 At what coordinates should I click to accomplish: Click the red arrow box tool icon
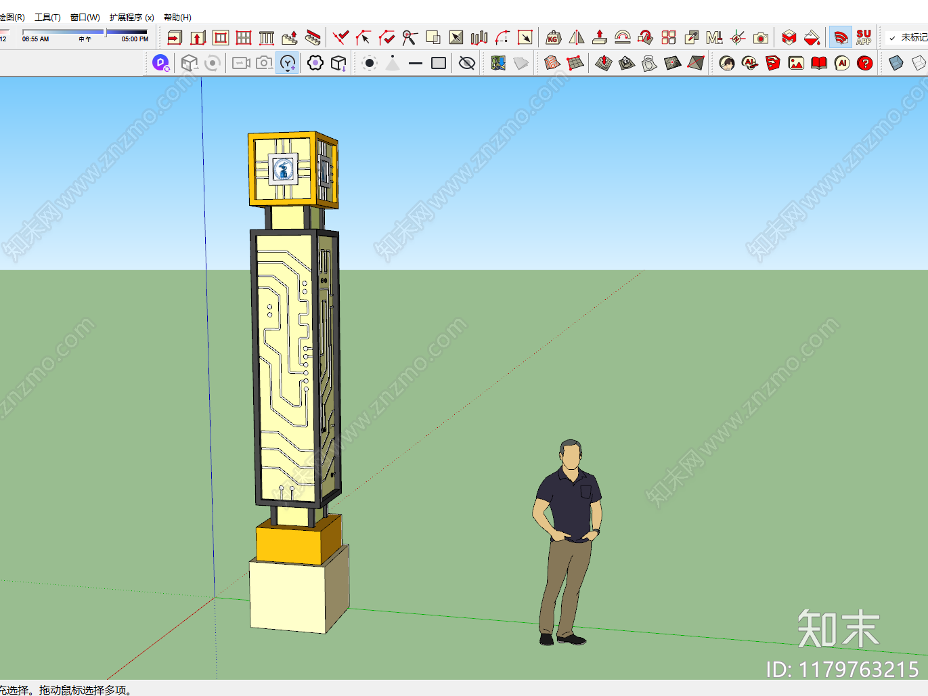pyautogui.click(x=175, y=38)
